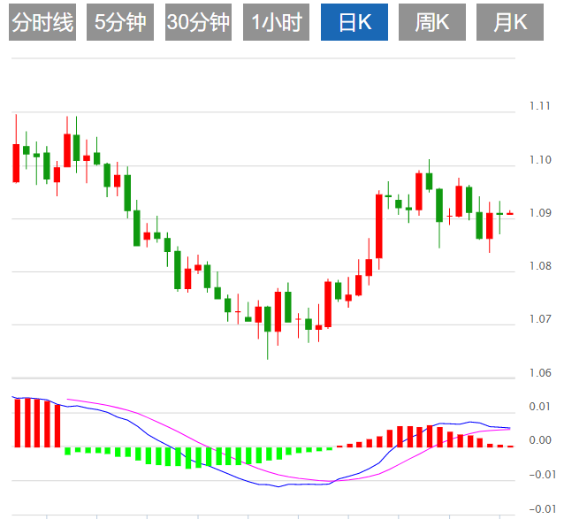Click the 1.10 price axis label
This screenshot has width=564, height=519.
click(539, 160)
